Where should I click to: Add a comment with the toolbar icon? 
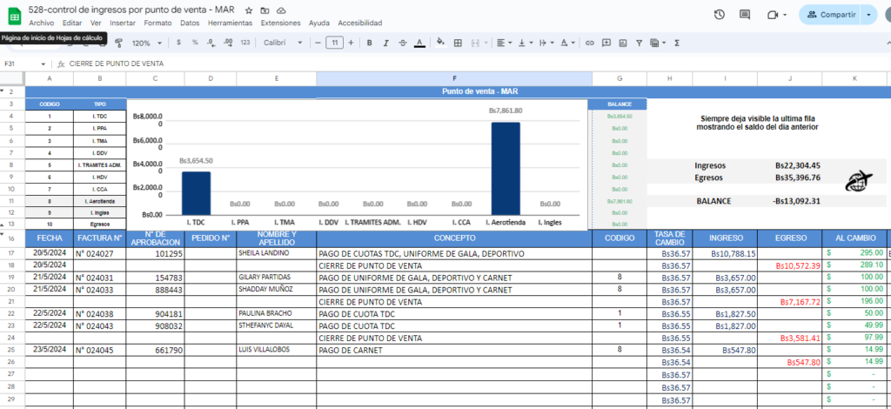pyautogui.click(x=606, y=43)
